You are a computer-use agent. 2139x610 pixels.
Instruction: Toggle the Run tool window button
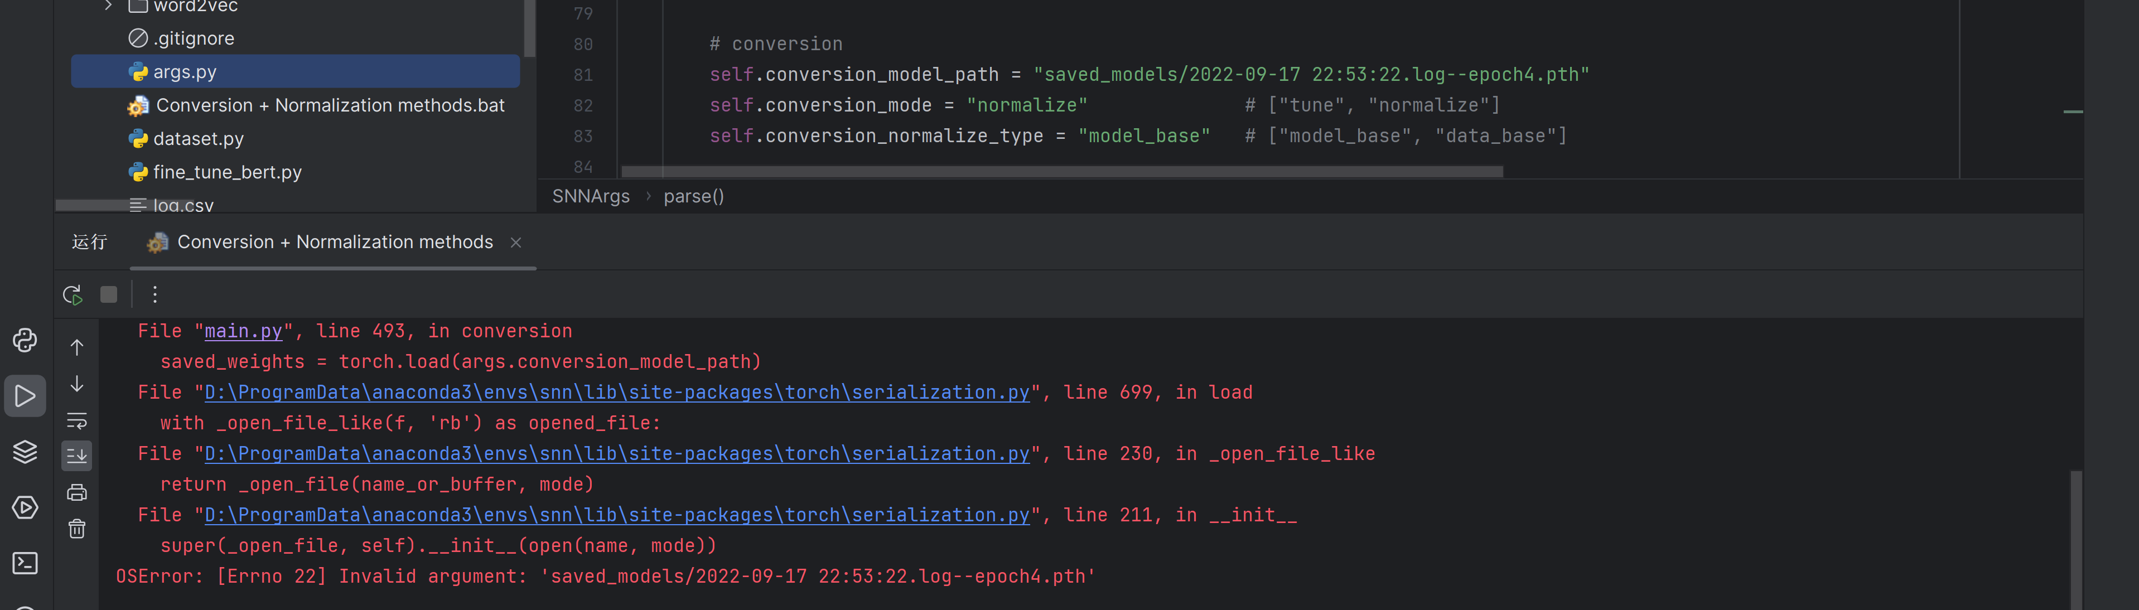click(25, 396)
